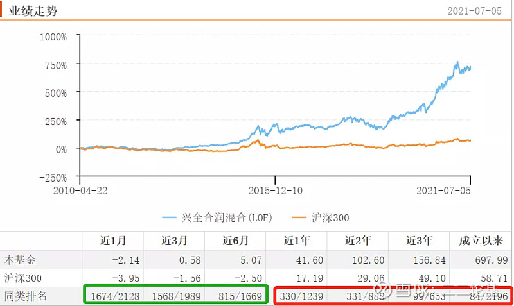Click the 1000% y-axis label
Viewport: 514px width, 306px height.
53,37
